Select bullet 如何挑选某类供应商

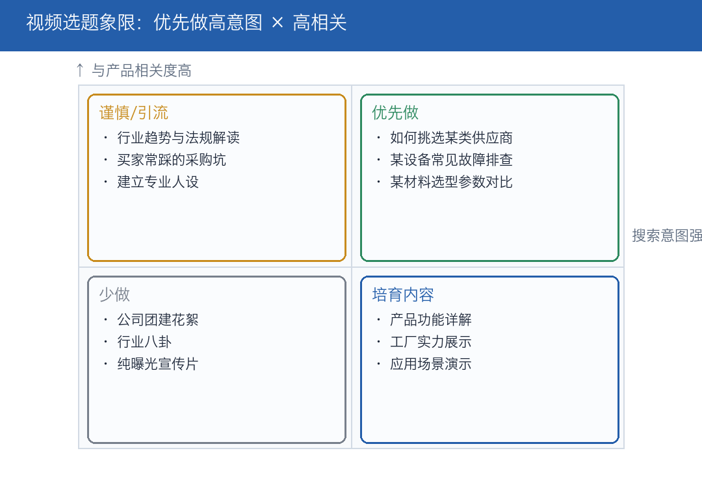click(x=451, y=138)
